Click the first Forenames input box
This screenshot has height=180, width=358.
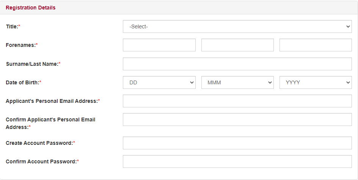[159, 45]
